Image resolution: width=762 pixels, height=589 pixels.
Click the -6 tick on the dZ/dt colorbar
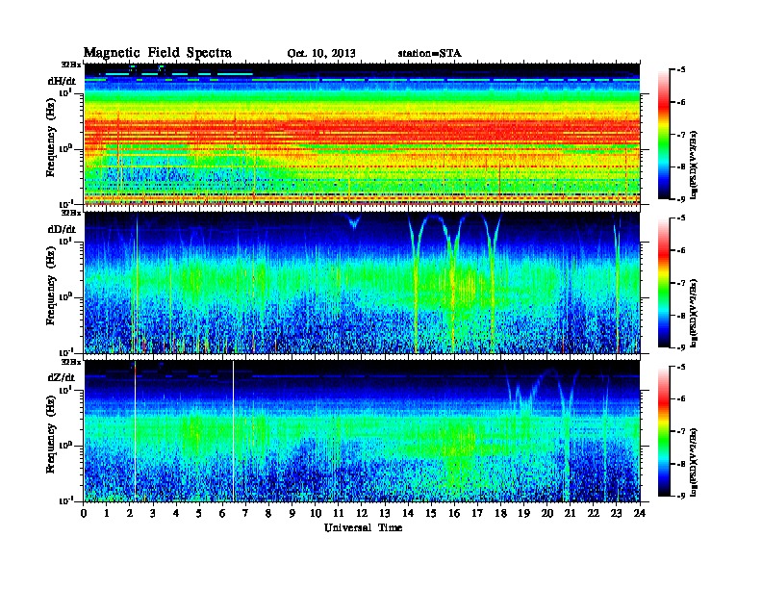click(x=681, y=398)
